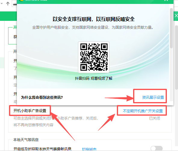The width and height of the screenshot is (178, 151).
Task: Click 开机小助手广告设置 heading
Action: pos(30,111)
